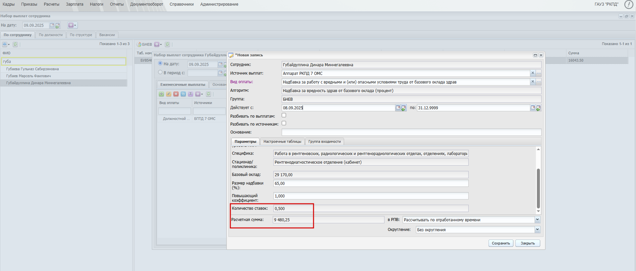Copy the selected payment record with blue icon
The image size is (636, 271).
click(x=183, y=94)
